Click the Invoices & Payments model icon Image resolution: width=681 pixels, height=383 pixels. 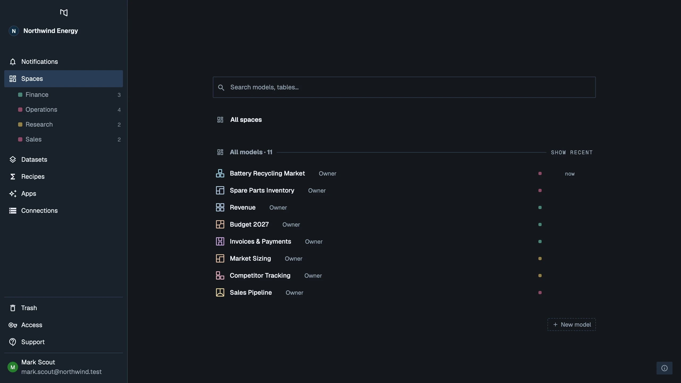click(x=220, y=242)
